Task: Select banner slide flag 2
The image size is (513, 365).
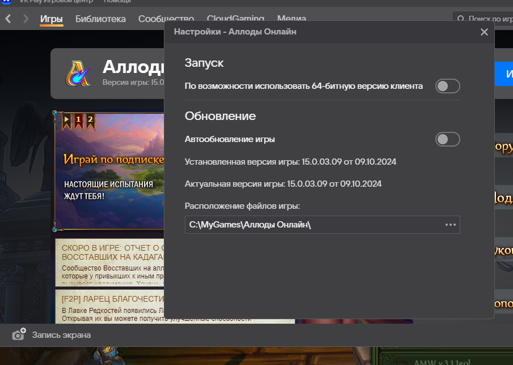Action: pyautogui.click(x=90, y=122)
